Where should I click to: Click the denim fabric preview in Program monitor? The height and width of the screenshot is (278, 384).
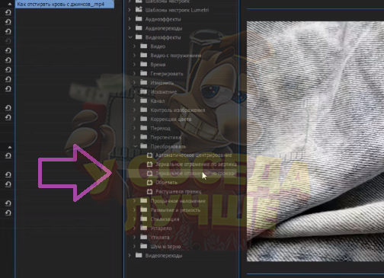click(x=315, y=141)
